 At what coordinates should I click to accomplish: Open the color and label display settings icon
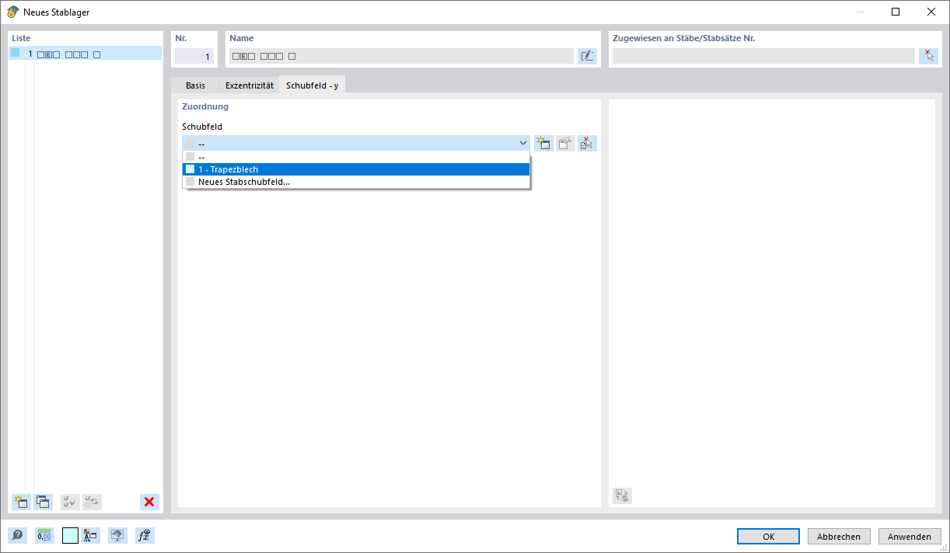[x=91, y=535]
